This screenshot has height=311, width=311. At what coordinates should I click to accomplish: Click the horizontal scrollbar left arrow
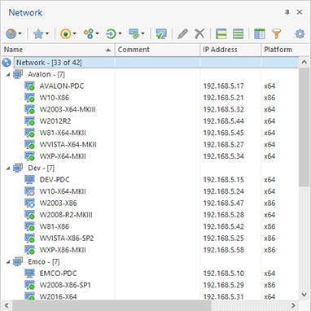coord(7,305)
